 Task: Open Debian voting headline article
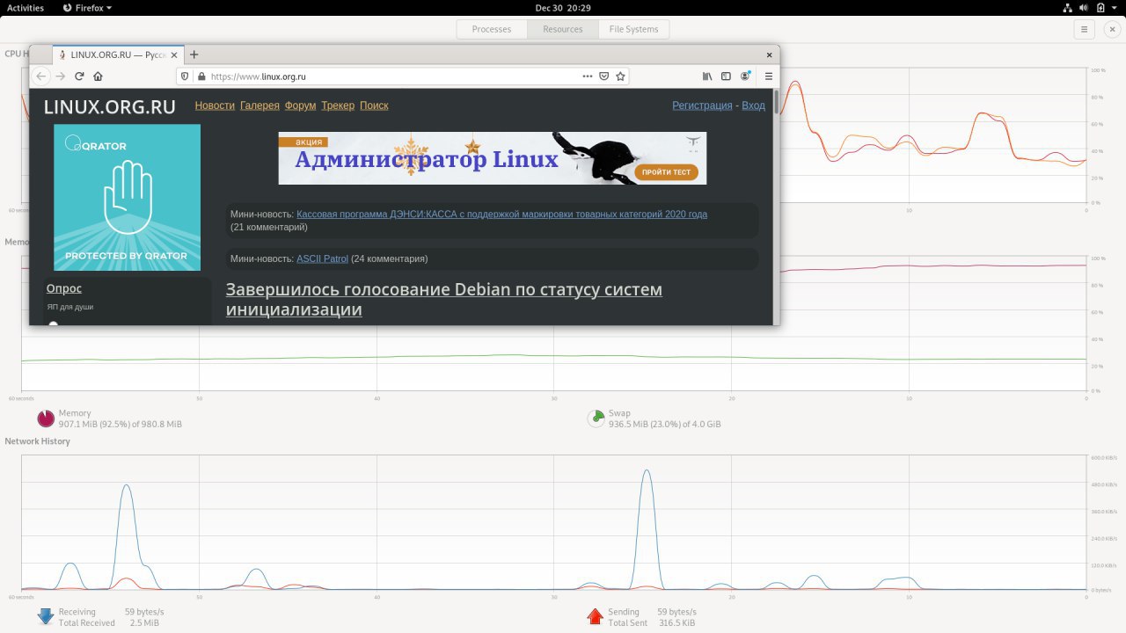tap(444, 300)
